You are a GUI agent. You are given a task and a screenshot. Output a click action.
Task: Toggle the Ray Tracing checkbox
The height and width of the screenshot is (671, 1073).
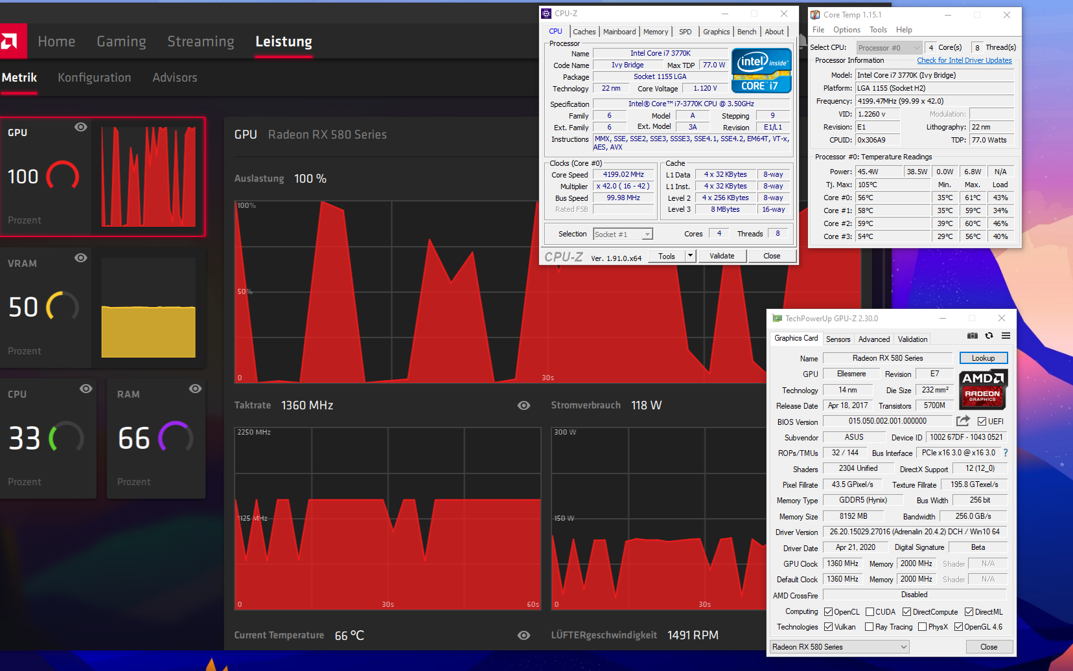tap(869, 627)
